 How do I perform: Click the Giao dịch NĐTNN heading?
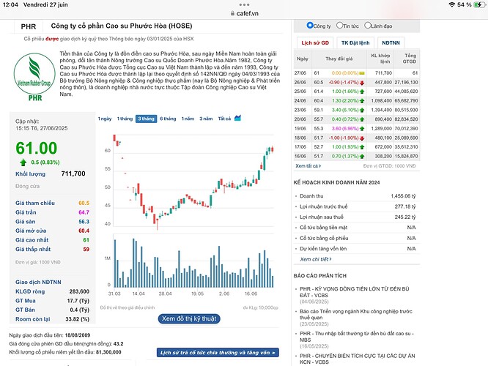pos(38,282)
